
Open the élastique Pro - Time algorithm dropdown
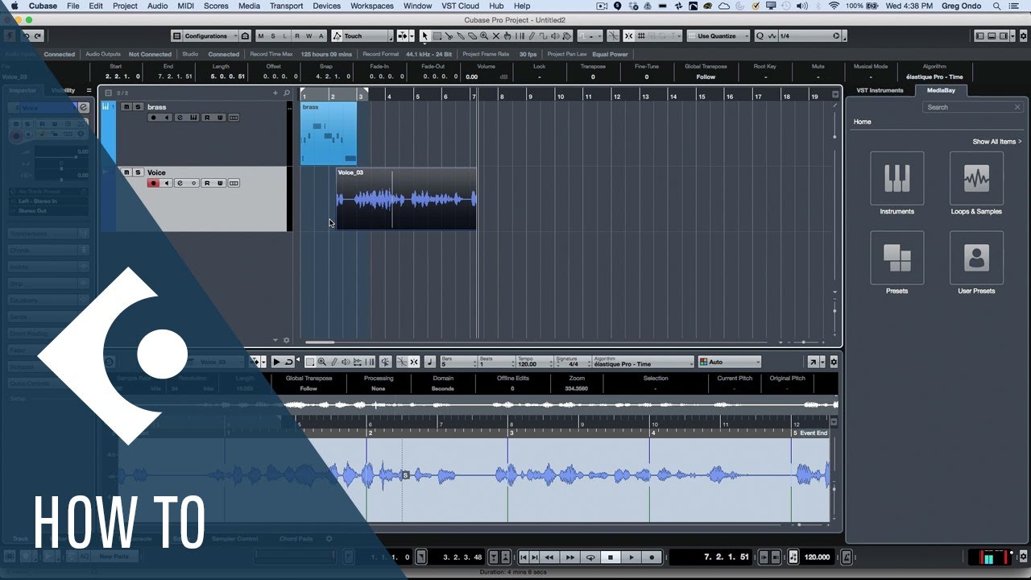(643, 362)
